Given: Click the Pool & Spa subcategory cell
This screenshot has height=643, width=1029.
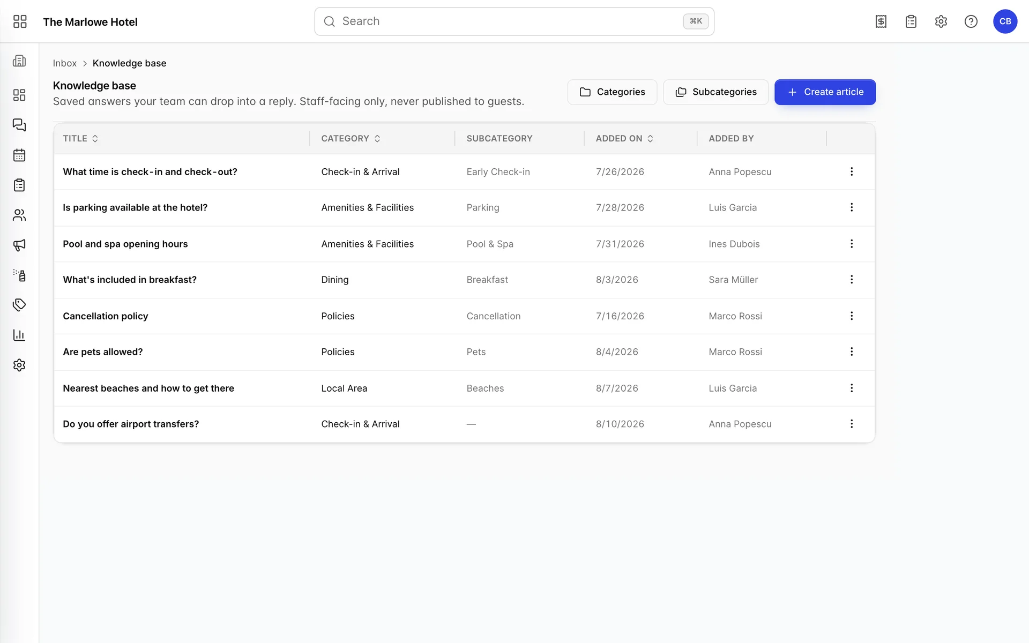Looking at the screenshot, I should coord(490,244).
